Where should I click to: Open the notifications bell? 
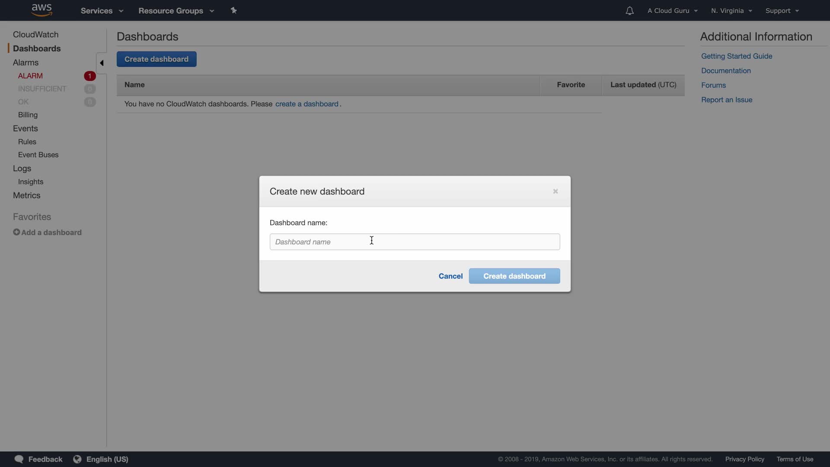click(x=629, y=11)
